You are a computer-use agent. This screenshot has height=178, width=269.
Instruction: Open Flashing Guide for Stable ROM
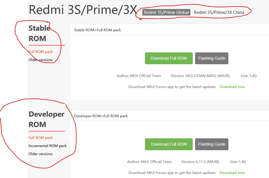tap(212, 58)
